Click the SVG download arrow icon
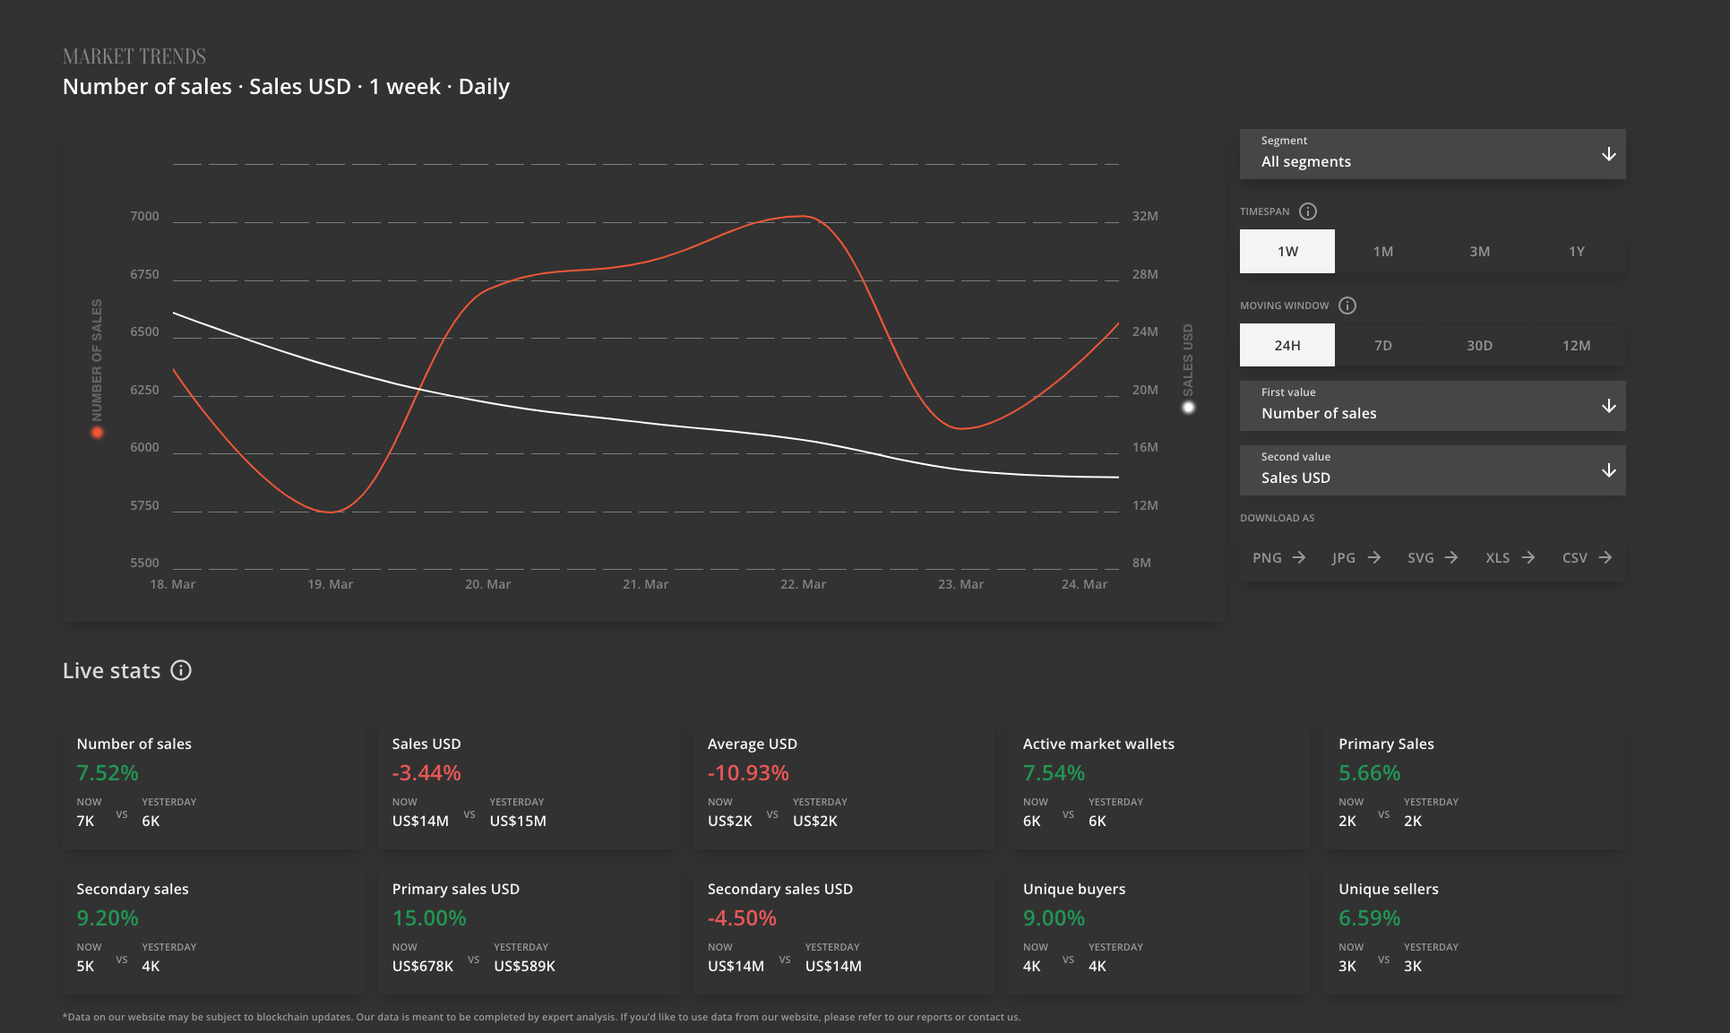 coord(1451,557)
